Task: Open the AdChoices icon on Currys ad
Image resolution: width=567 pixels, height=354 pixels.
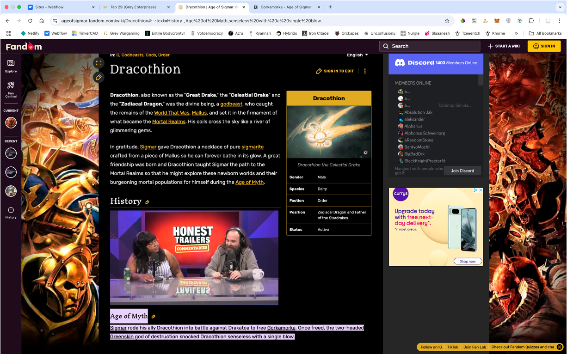Action: (x=475, y=190)
